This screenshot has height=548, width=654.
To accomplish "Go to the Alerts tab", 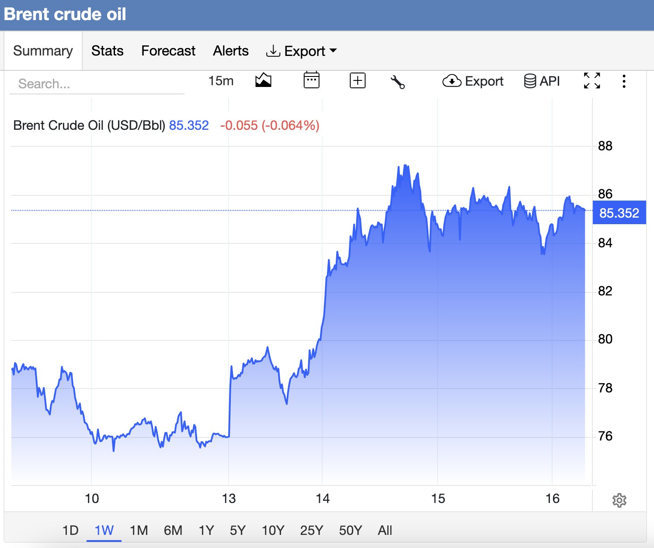I will click(231, 51).
